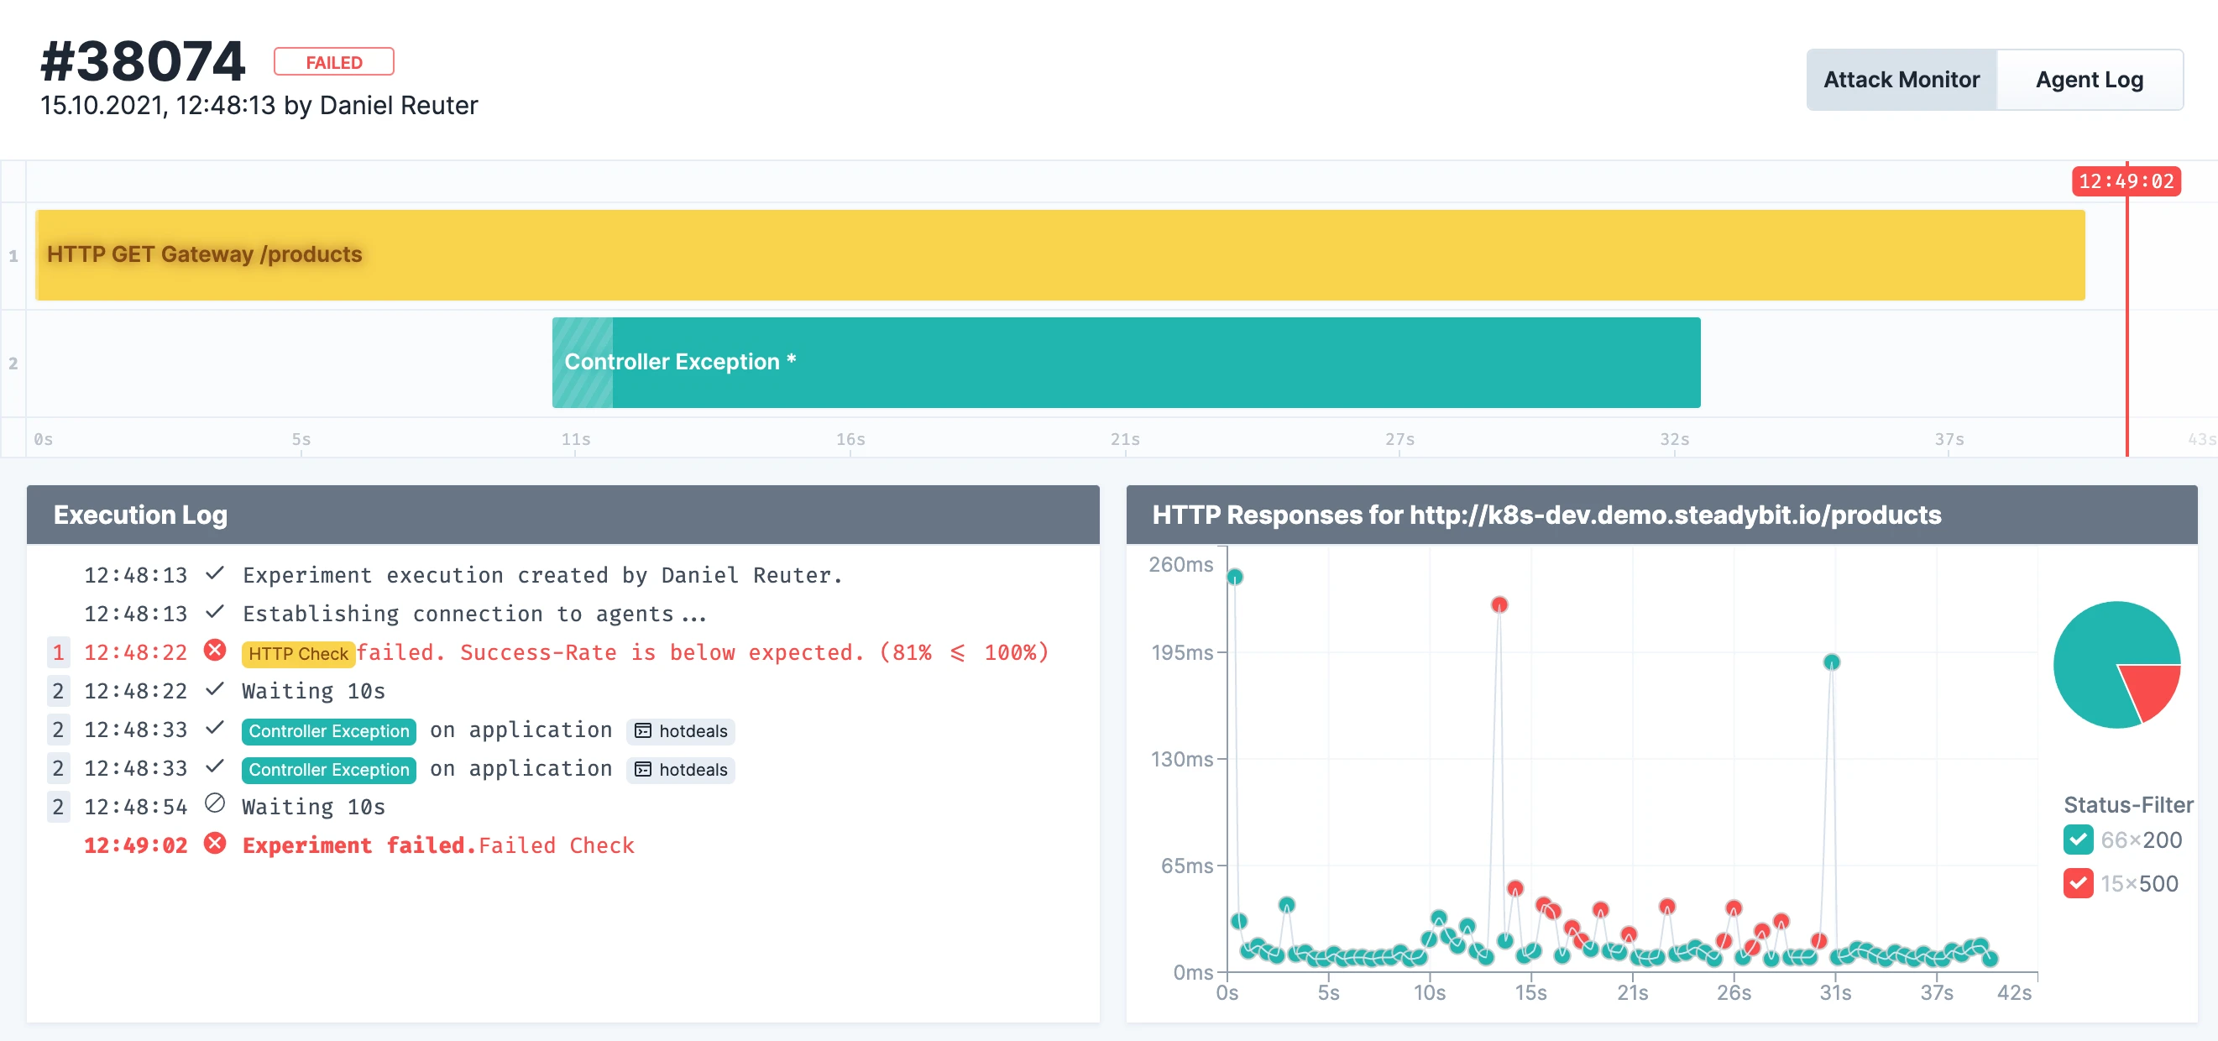This screenshot has width=2218, height=1041.
Task: Click the yellow HTTP Check badge
Action: pos(297,653)
